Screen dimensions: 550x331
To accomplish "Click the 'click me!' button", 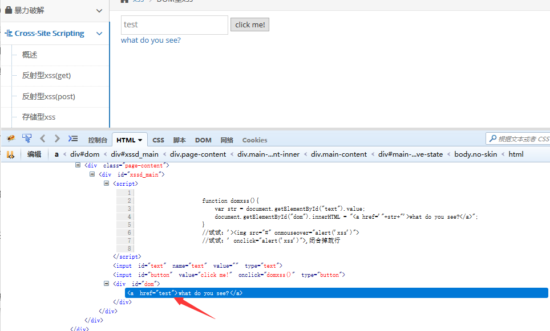I will coord(250,25).
